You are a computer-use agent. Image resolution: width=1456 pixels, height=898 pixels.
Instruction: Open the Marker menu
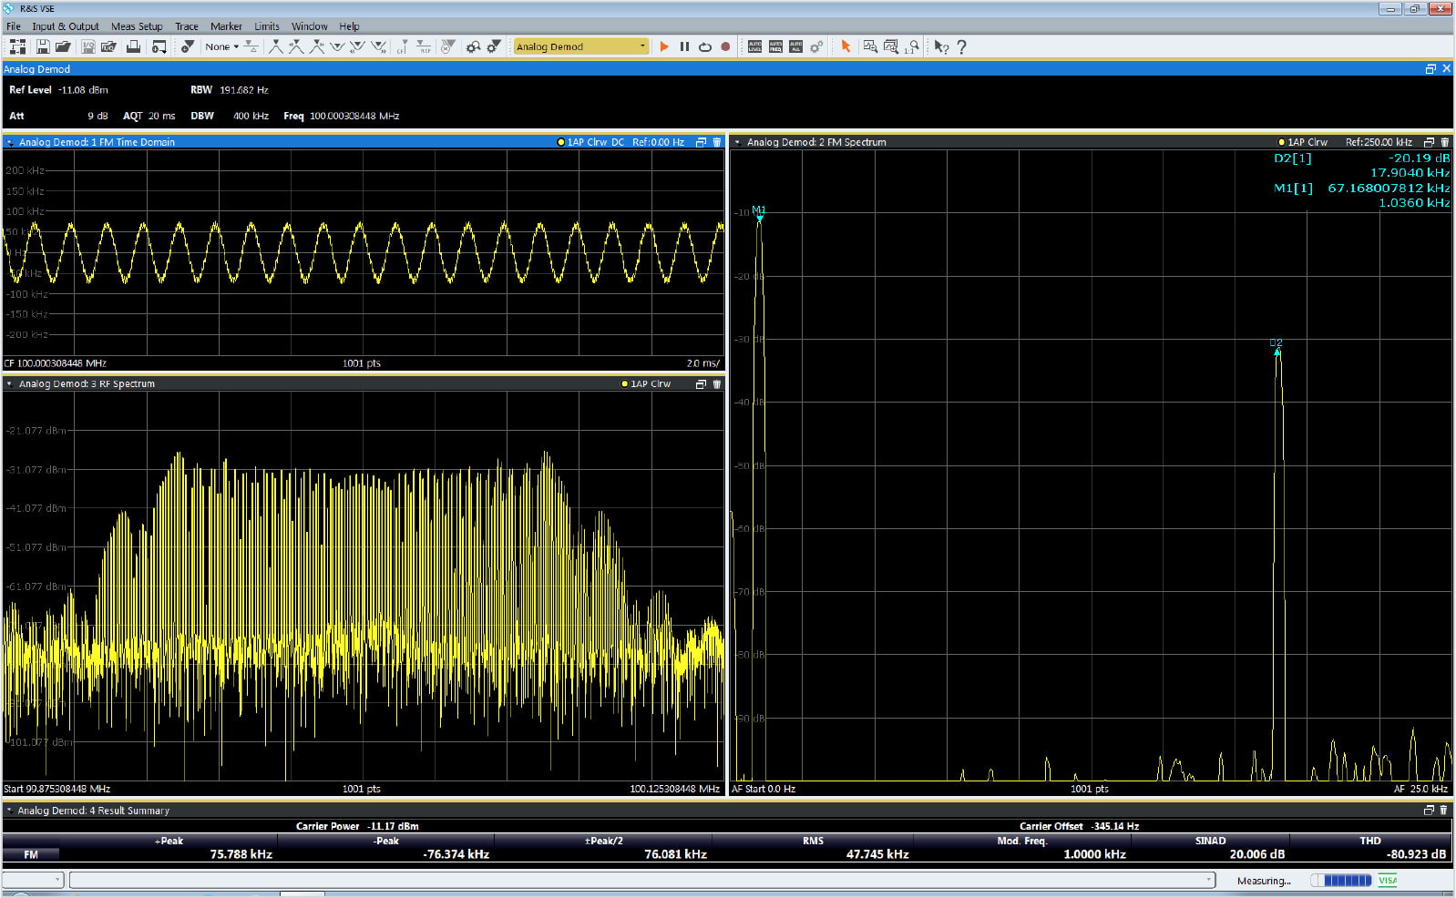[x=226, y=26]
